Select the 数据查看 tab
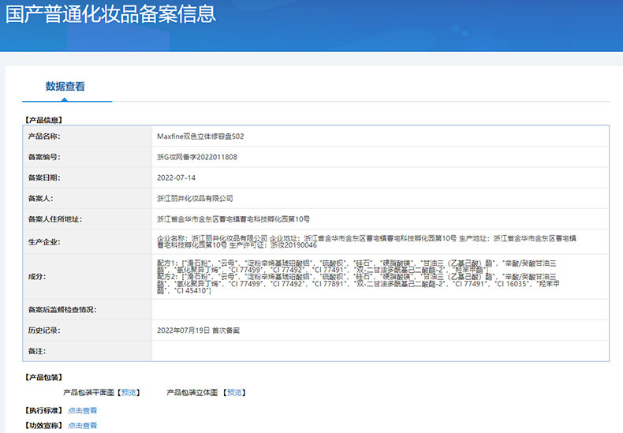The image size is (623, 433). (65, 86)
